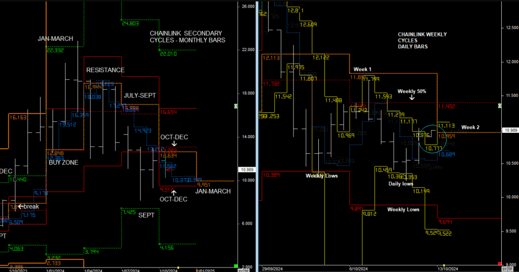The height and width of the screenshot is (272, 519).
Task: Click the CHAINLINK SECONDARY CYCLES title text
Action: pyautogui.click(x=188, y=36)
